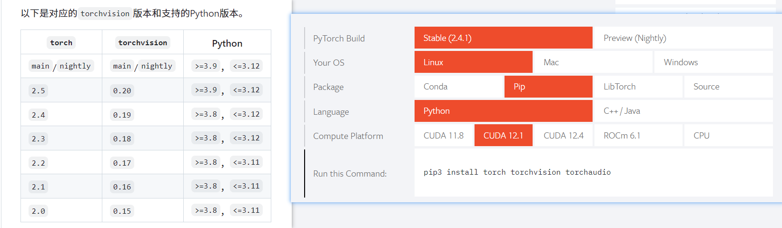Pick Mac as the operating system
The width and height of the screenshot is (782, 228).
coord(593,62)
